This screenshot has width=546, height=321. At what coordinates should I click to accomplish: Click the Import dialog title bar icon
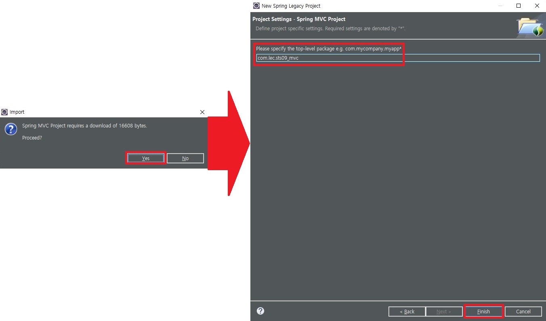click(4, 112)
